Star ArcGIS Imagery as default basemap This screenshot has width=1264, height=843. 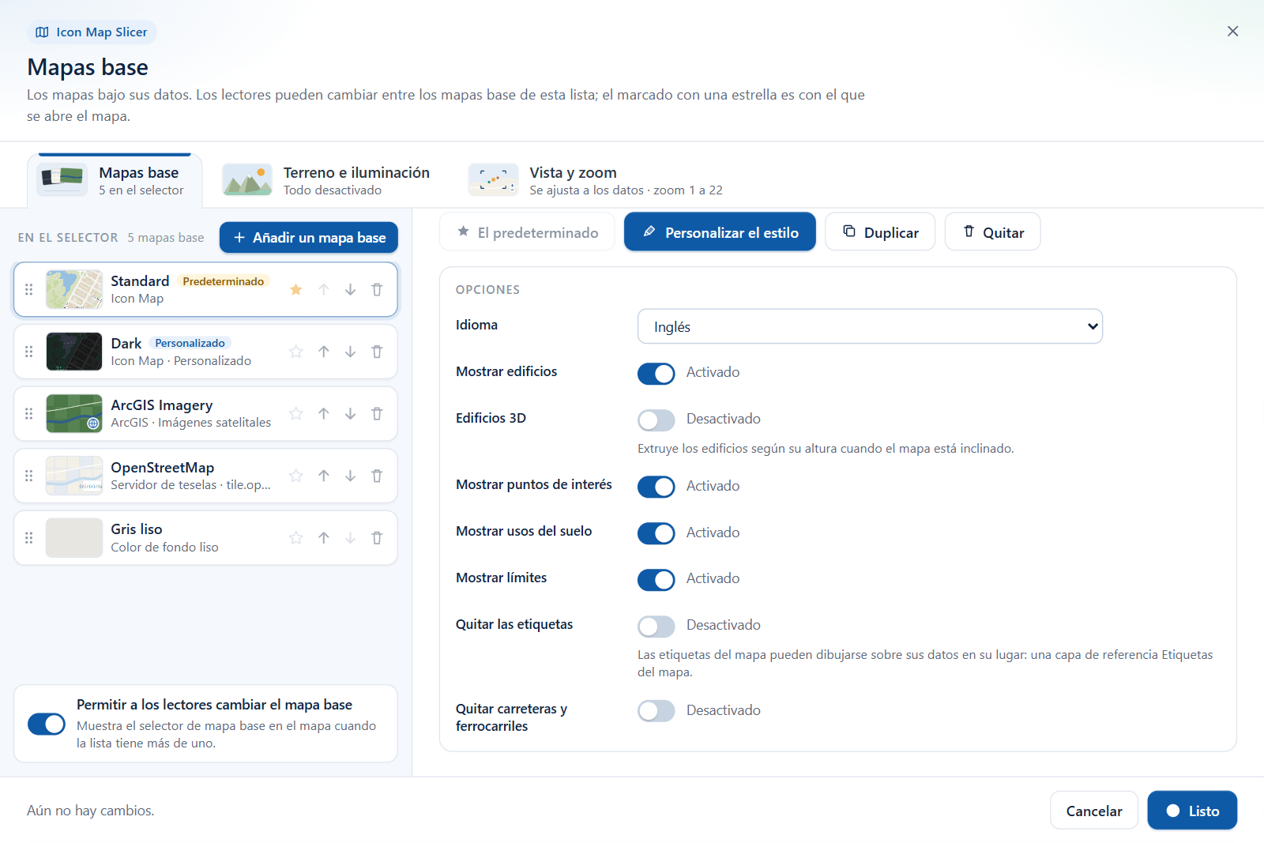coord(296,414)
